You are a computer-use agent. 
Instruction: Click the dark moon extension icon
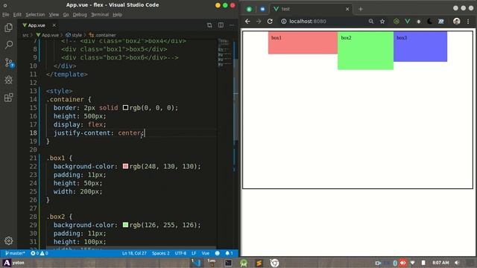tap(430, 22)
